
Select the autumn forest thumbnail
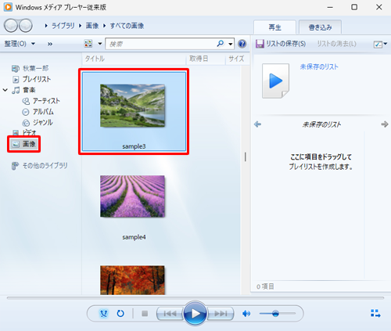click(132, 280)
